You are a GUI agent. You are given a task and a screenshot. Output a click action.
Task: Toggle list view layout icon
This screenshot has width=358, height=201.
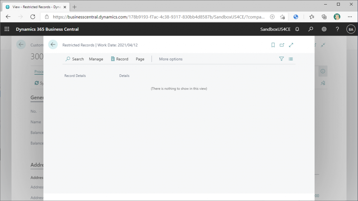pos(291,59)
